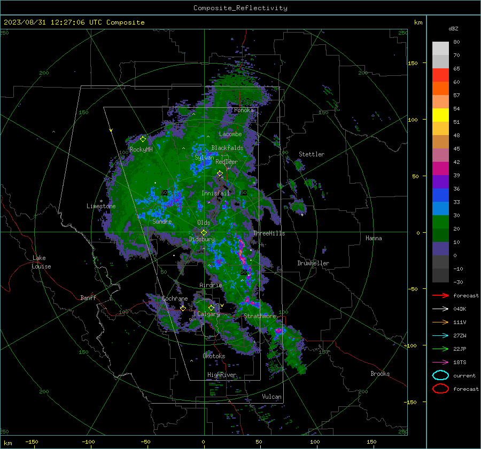This screenshot has height=449, width=481.
Task: Click yellow diamond marker beside RockyMH
Action: [143, 139]
